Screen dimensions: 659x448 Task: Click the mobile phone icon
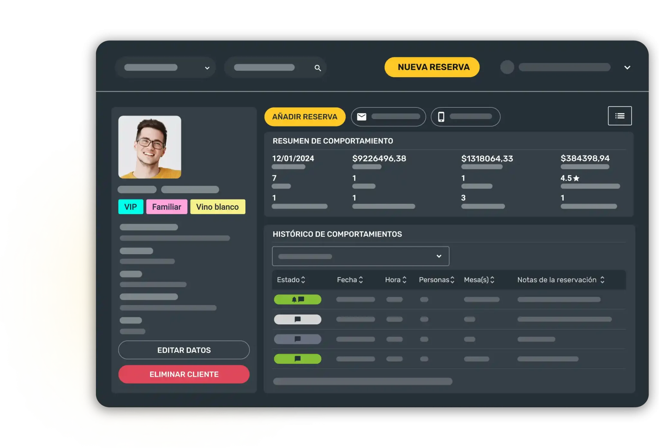[441, 117]
